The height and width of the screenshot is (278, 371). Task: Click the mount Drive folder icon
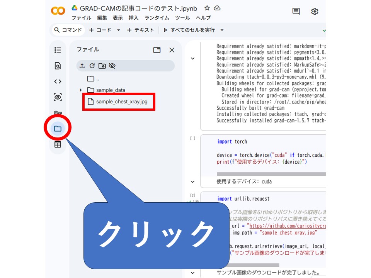pos(102,66)
